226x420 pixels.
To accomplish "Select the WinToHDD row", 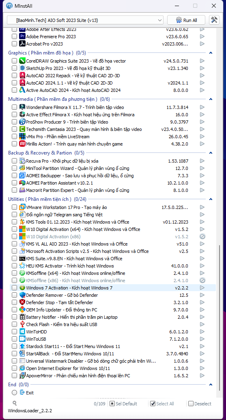I will pyautogui.click(x=113, y=332).
